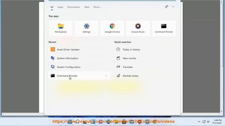
Task: Open Command Prompt recent entry
Action: [79, 76]
